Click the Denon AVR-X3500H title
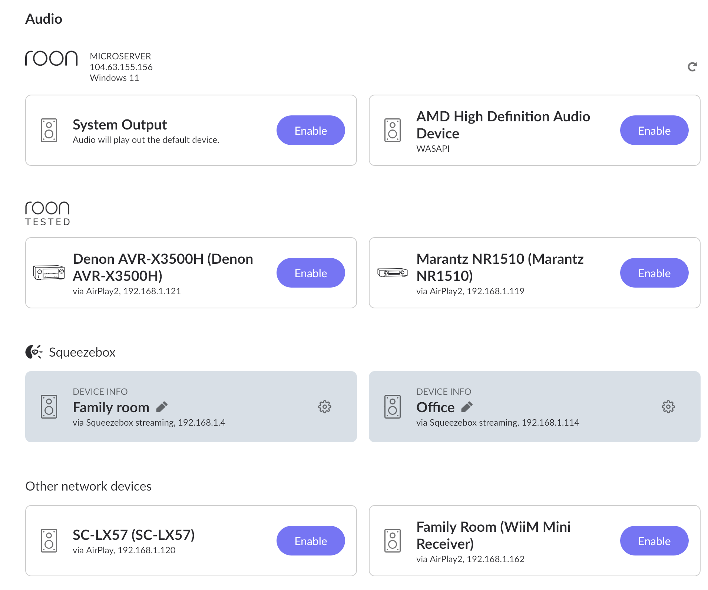 [163, 268]
